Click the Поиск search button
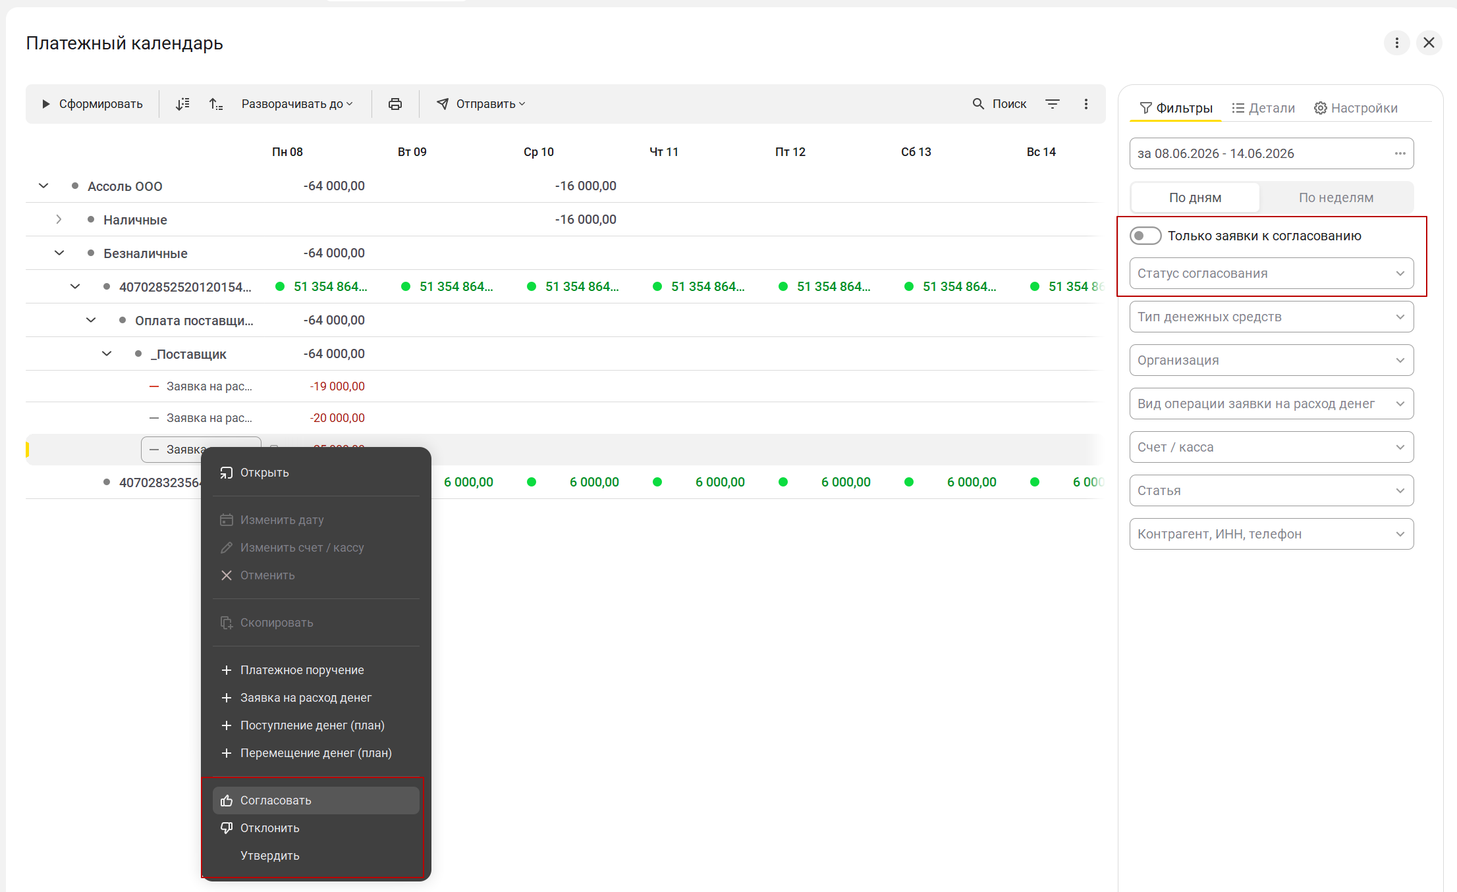The height and width of the screenshot is (892, 1457). pyautogui.click(x=999, y=104)
